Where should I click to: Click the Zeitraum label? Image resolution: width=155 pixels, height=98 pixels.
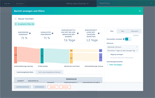click(x=110, y=43)
